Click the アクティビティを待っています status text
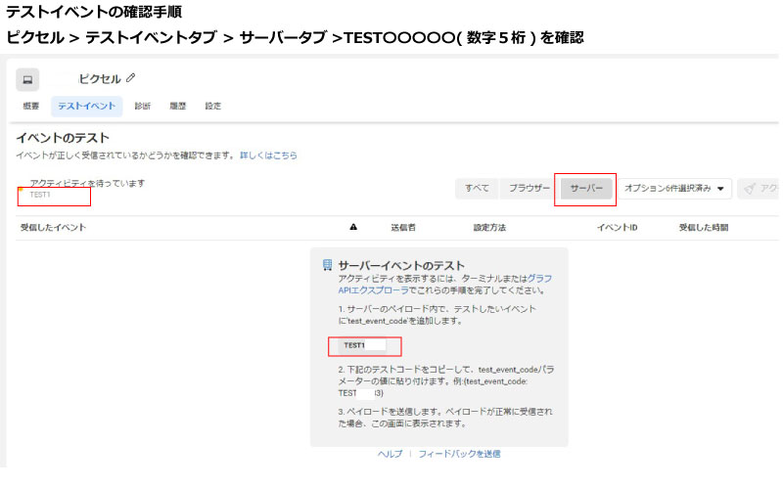The width and height of the screenshot is (783, 489). [87, 183]
